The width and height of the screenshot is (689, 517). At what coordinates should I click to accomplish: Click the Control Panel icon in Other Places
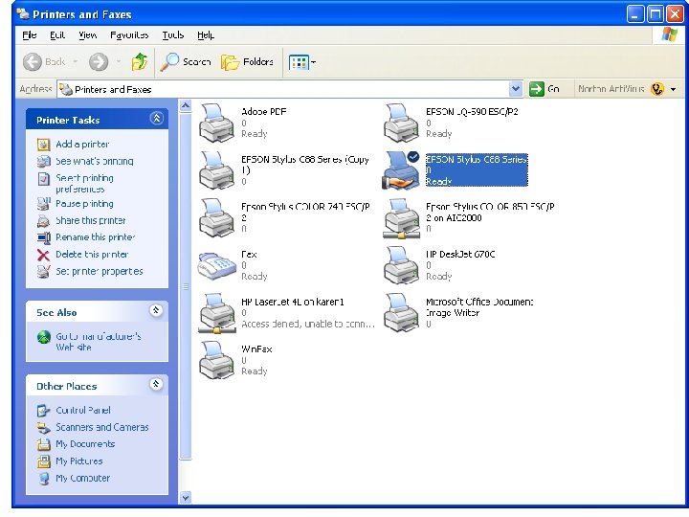(x=43, y=410)
